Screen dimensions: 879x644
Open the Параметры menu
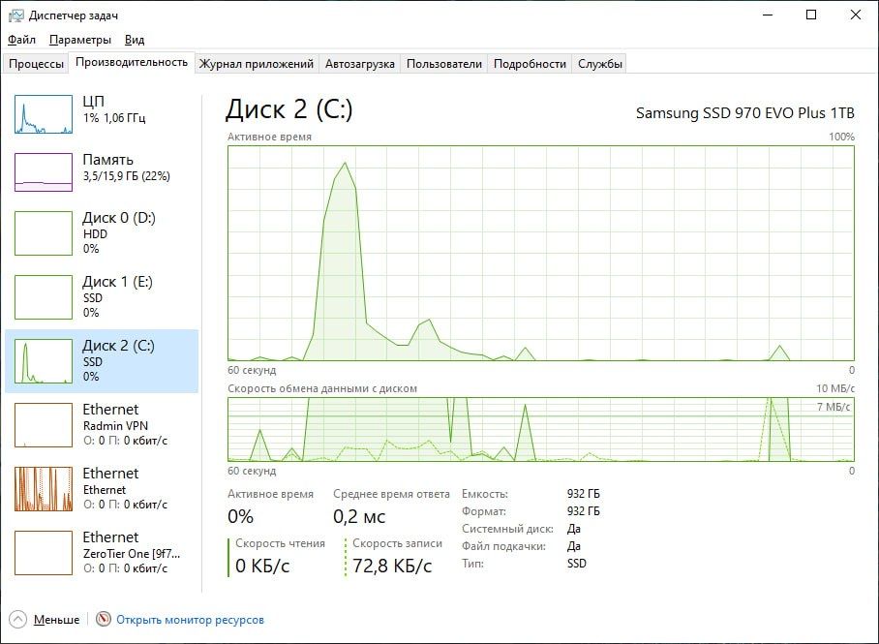tap(80, 40)
